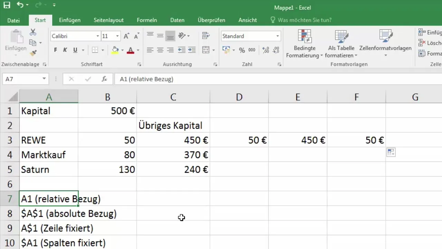Center text horizontally
This screenshot has height=249, width=442.
click(160, 50)
